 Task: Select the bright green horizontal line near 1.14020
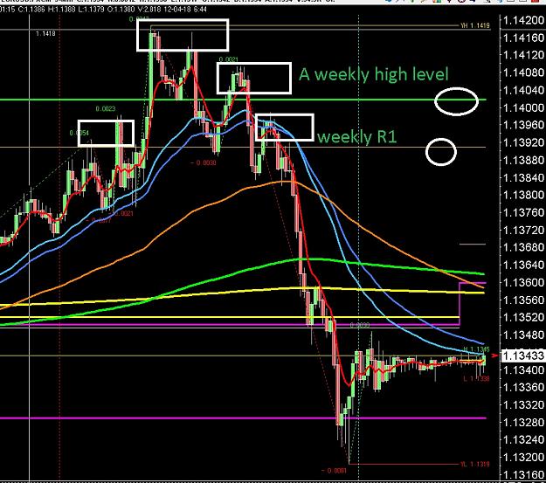(x=243, y=100)
